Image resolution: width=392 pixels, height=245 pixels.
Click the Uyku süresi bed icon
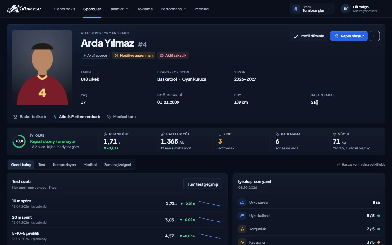pos(242,202)
